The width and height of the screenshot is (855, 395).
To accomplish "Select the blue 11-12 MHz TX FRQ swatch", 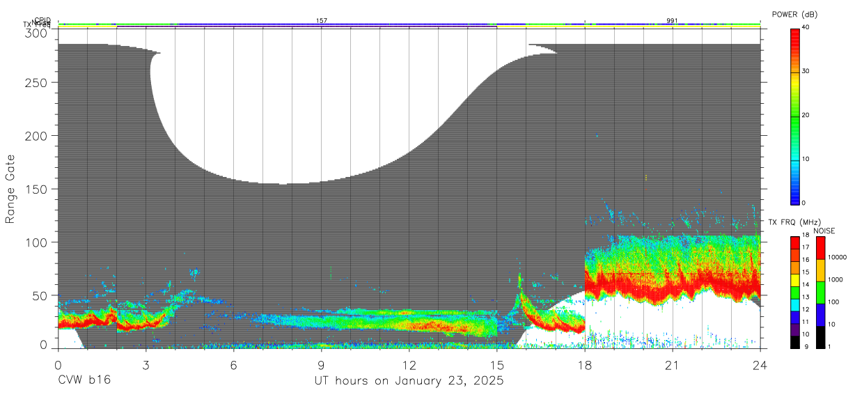I will (x=794, y=317).
